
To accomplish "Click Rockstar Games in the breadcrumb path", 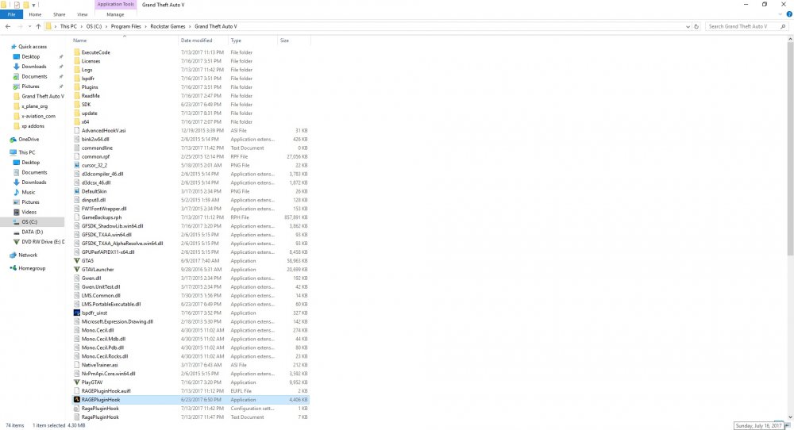I will point(168,26).
